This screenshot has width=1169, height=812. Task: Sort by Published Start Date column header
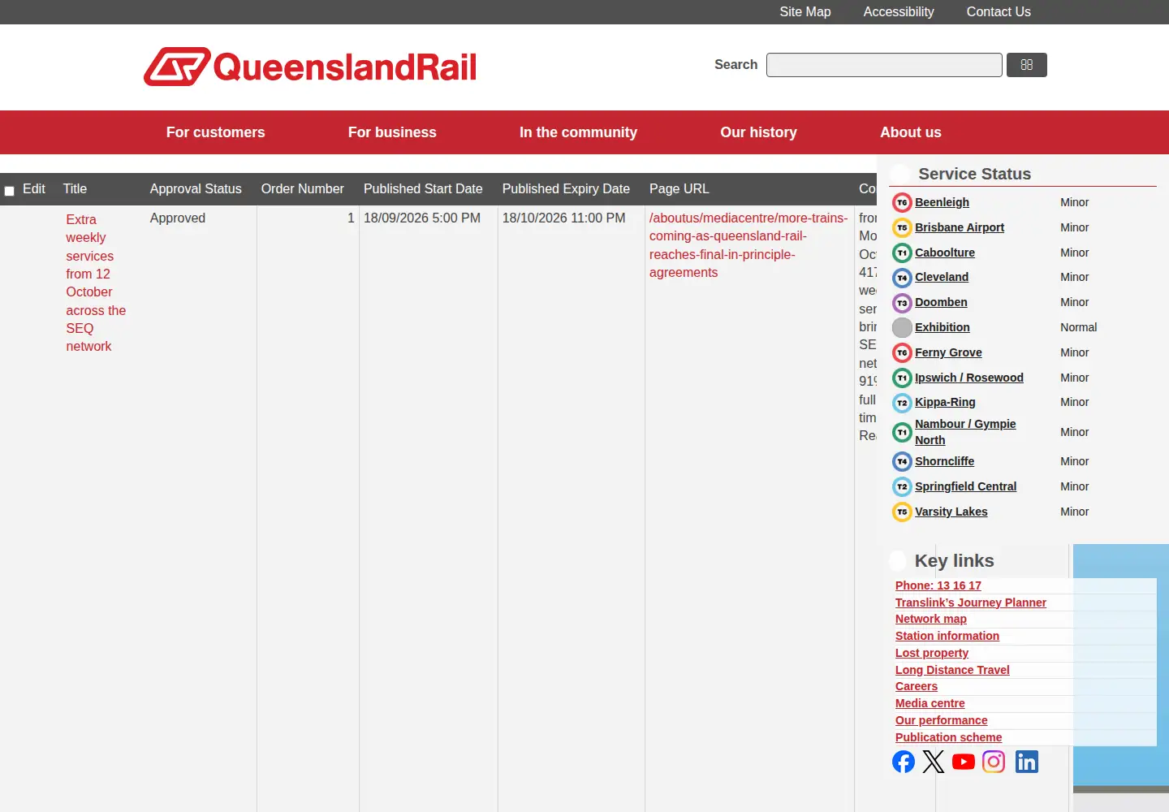423,189
